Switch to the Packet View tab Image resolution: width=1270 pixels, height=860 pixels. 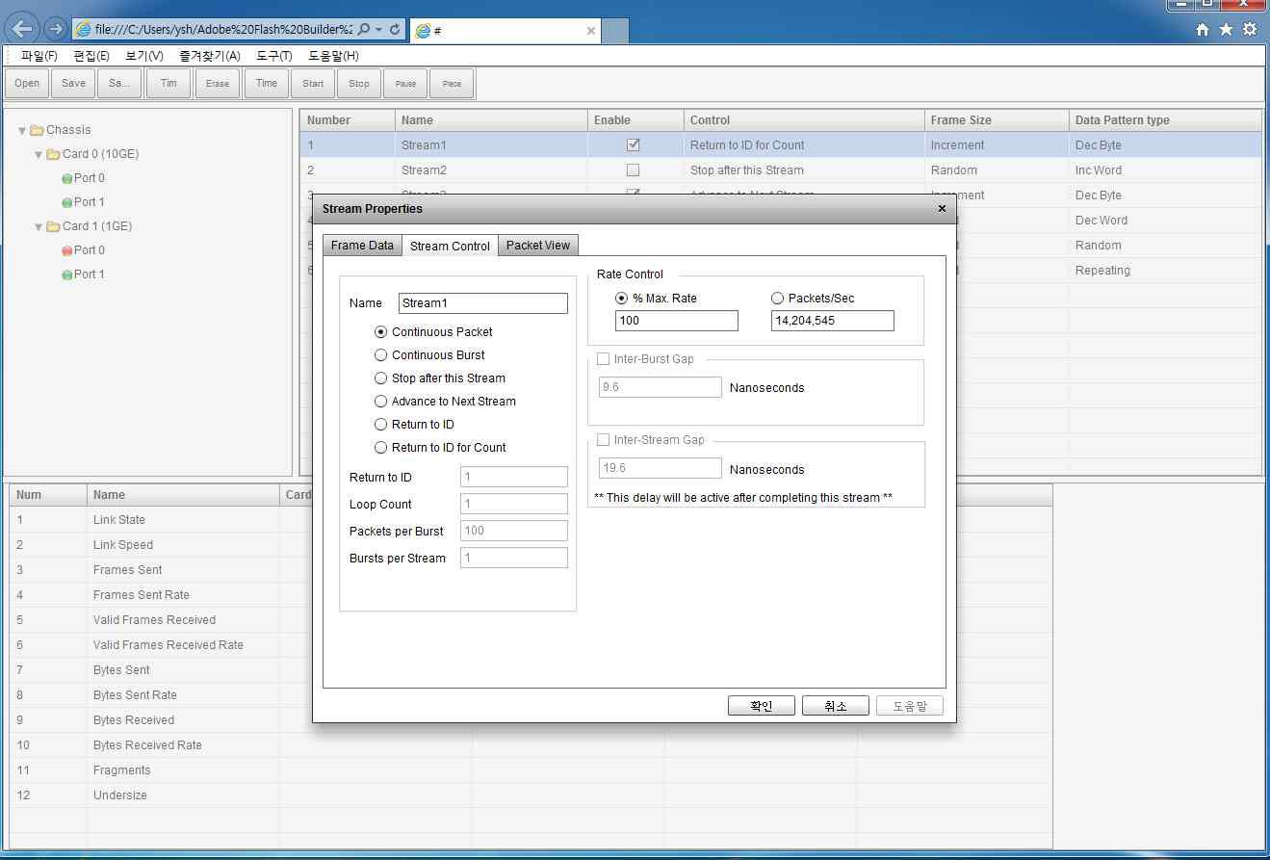click(x=538, y=246)
